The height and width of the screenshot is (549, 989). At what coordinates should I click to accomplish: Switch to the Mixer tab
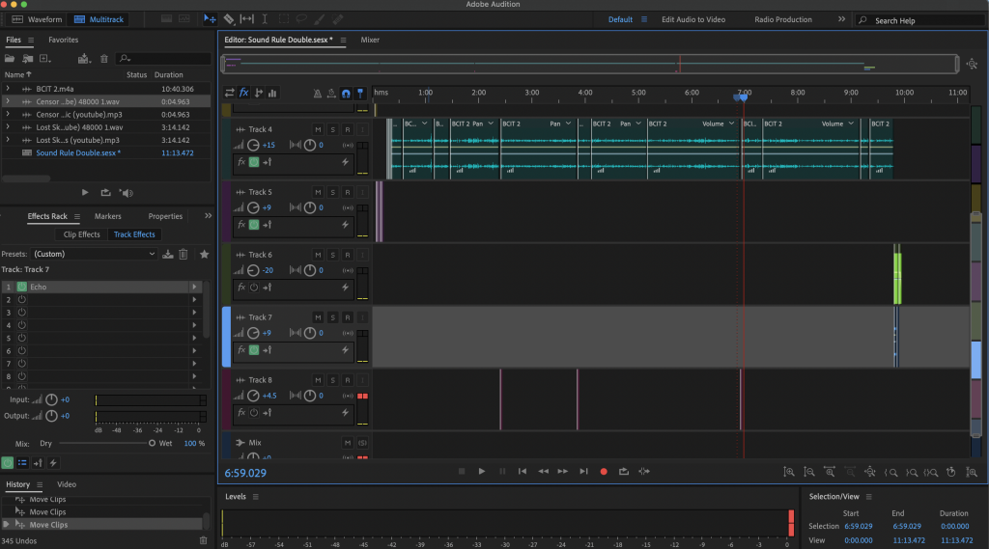tap(370, 40)
